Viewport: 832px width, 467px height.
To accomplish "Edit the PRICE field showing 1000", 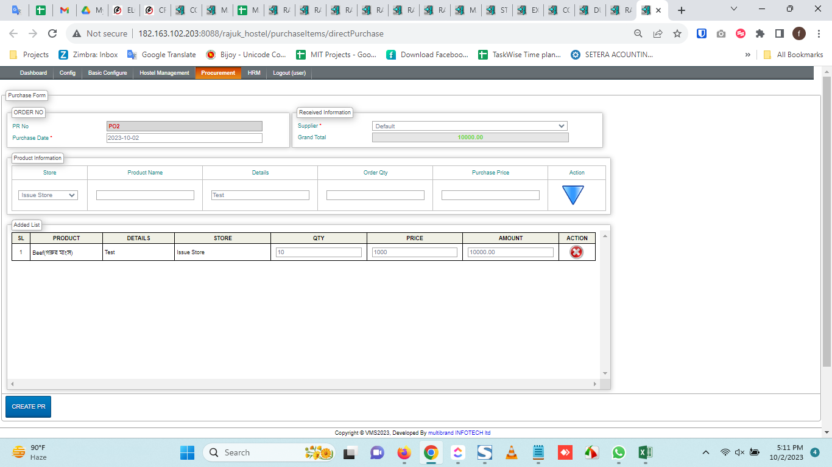I will [415, 252].
